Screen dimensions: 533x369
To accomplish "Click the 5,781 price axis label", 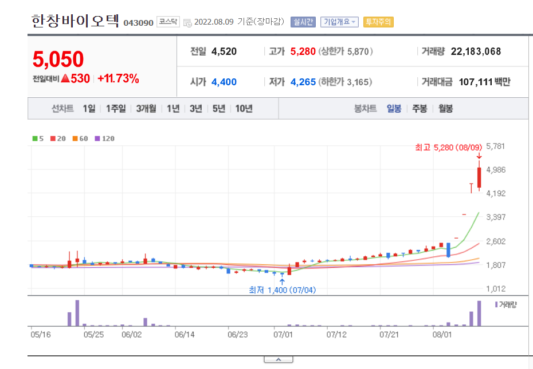I will coord(496,146).
